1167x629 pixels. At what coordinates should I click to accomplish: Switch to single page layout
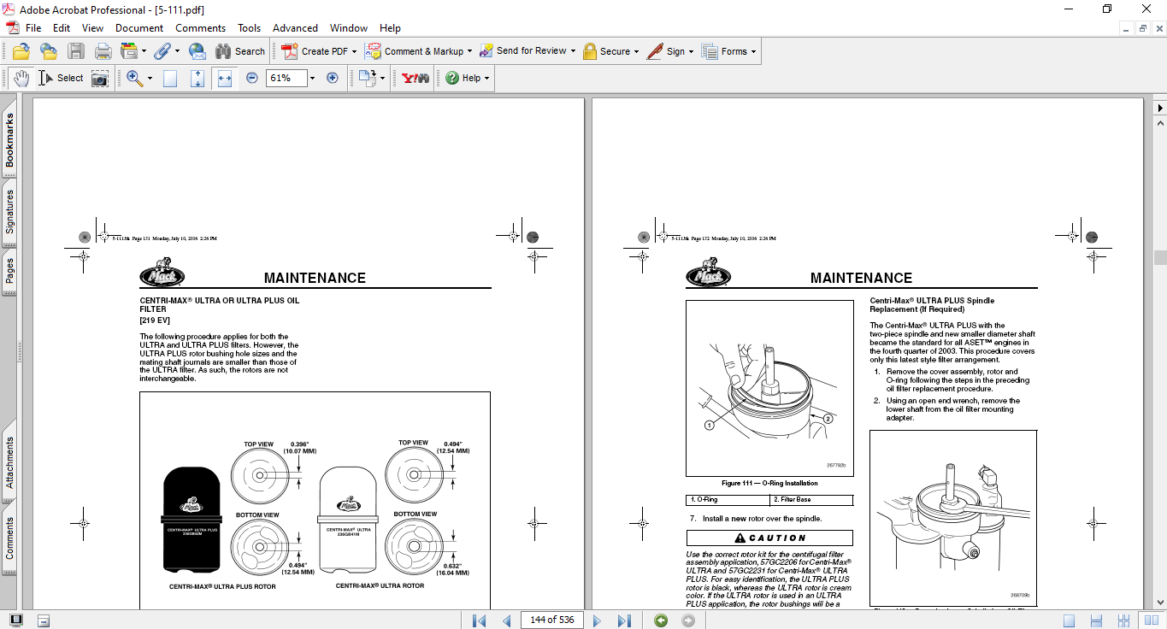coord(1069,620)
